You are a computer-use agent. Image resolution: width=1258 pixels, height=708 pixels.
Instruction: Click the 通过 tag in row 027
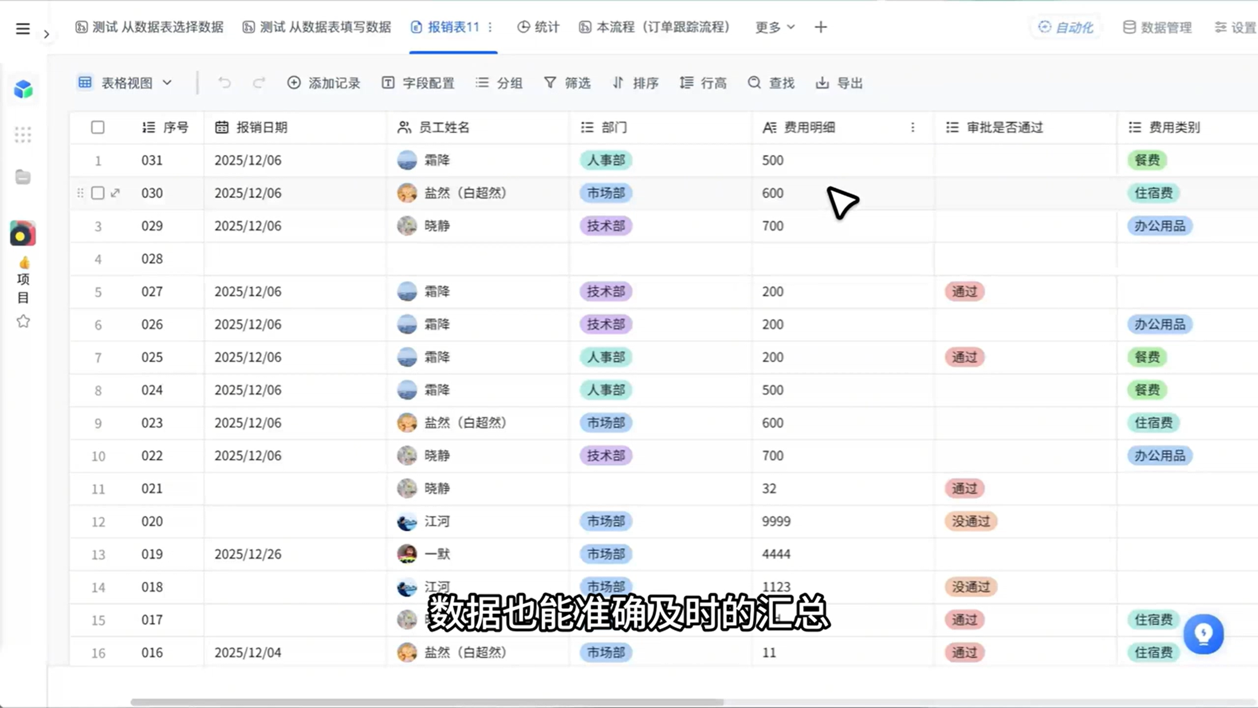[965, 292]
